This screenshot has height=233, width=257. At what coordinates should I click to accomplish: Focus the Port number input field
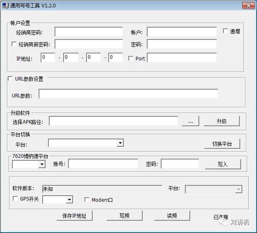(x=182, y=58)
